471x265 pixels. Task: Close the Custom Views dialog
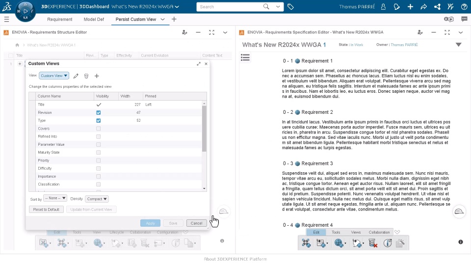tap(206, 64)
